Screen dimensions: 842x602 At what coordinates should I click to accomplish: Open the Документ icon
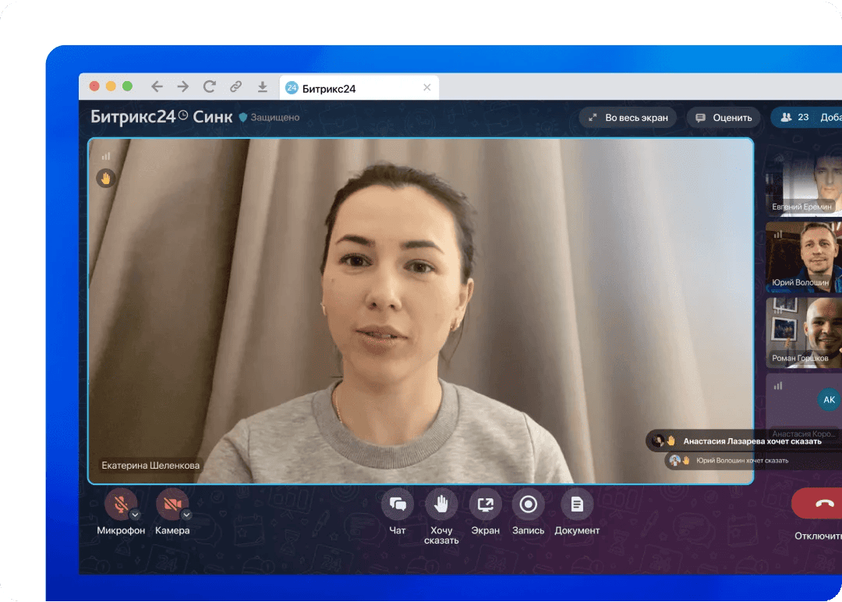[x=577, y=505]
